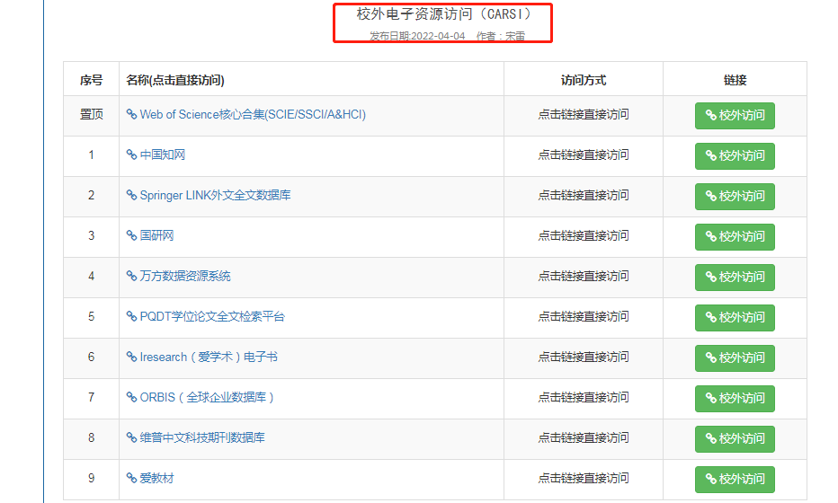Click chain icon beside Web of Science核心合集
838x503 pixels.
pos(131,114)
